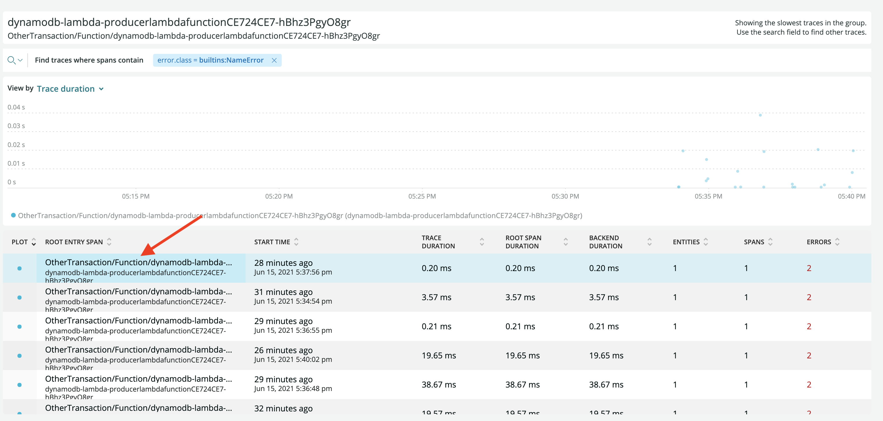Open the search options chevron
883x421 pixels.
[x=20, y=60]
